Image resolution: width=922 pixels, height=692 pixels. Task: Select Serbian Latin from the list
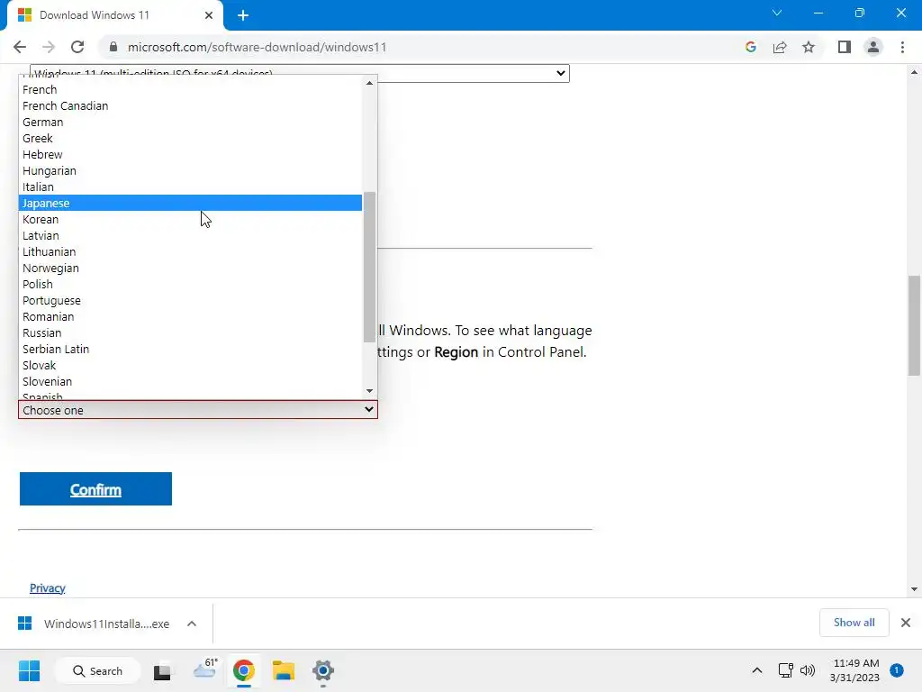tap(191, 349)
